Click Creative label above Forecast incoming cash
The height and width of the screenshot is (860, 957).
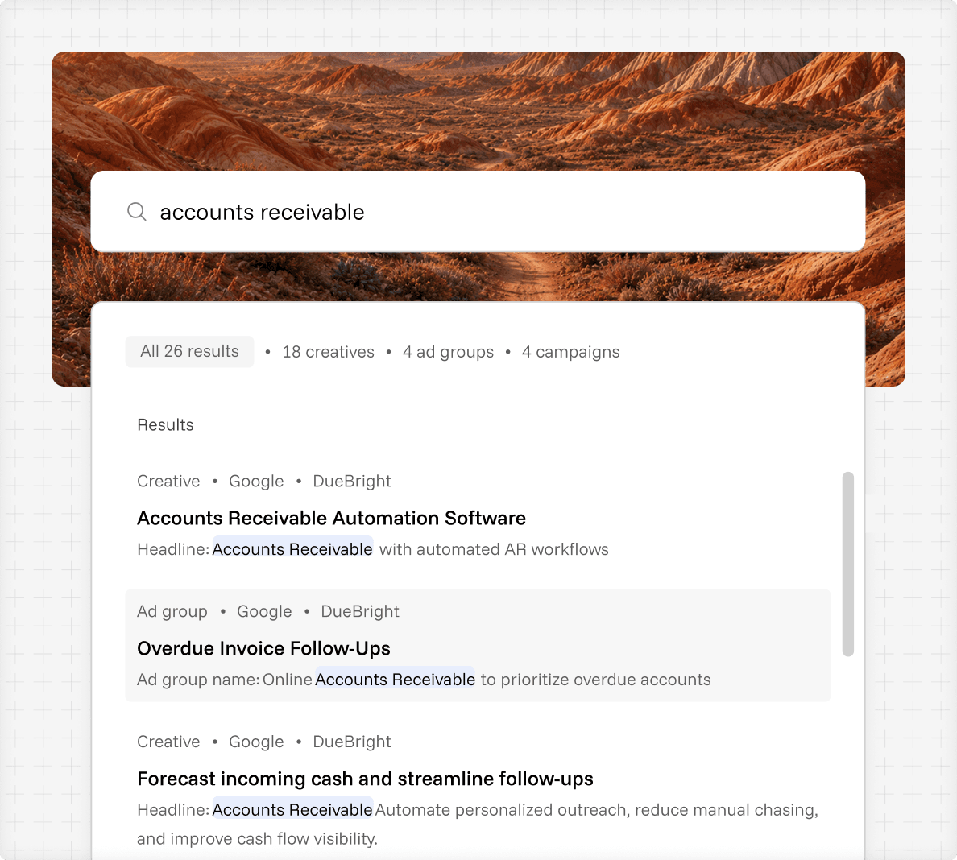click(x=168, y=742)
